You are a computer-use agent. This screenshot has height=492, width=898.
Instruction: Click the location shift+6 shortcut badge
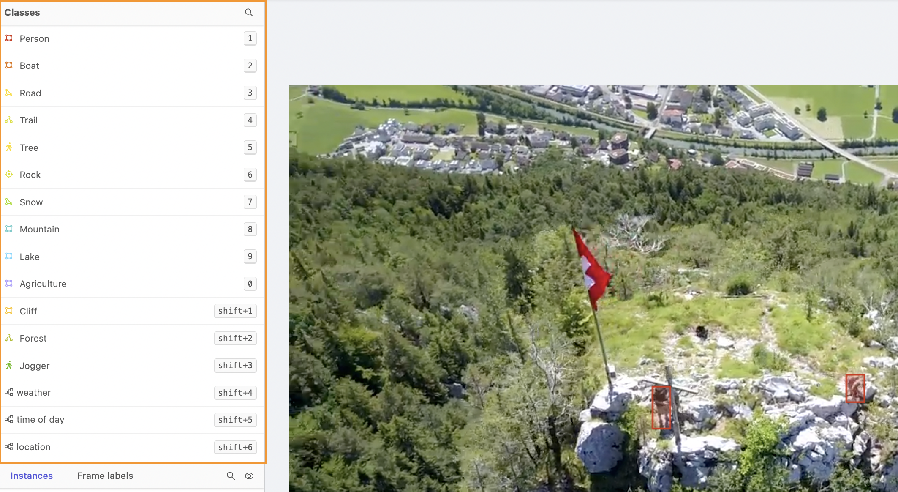pos(235,447)
